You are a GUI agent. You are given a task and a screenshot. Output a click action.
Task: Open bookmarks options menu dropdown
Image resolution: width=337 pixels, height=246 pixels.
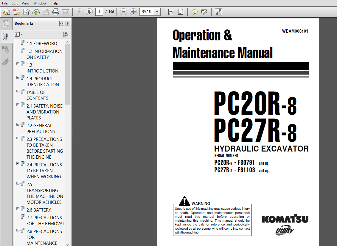pyautogui.click(x=18, y=34)
